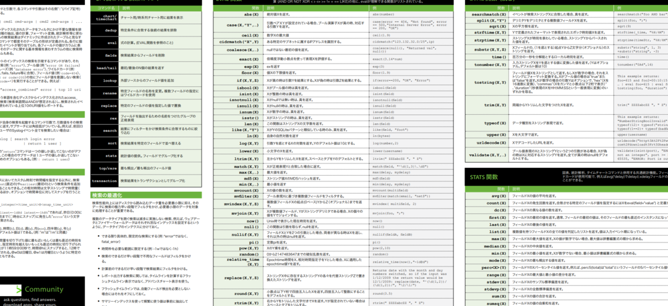Click the 'split(X,"Y")' function name
This screenshot has height=306, width=668.
point(491,20)
